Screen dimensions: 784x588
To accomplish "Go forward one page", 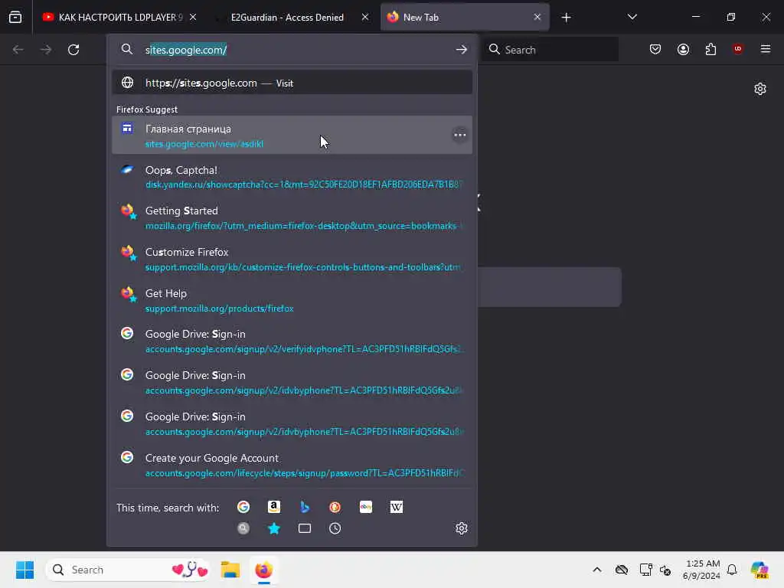I will [x=45, y=50].
